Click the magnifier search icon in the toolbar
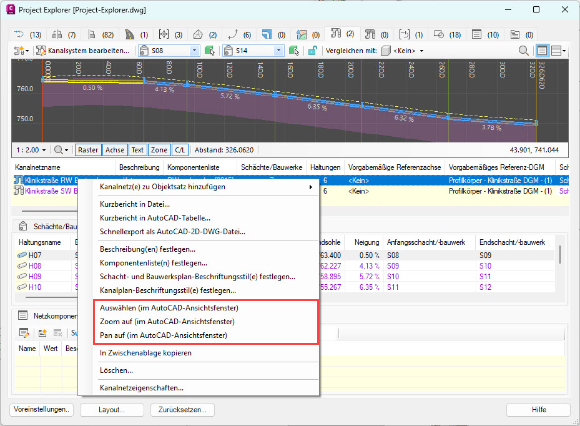The image size is (580, 426). coord(524,51)
